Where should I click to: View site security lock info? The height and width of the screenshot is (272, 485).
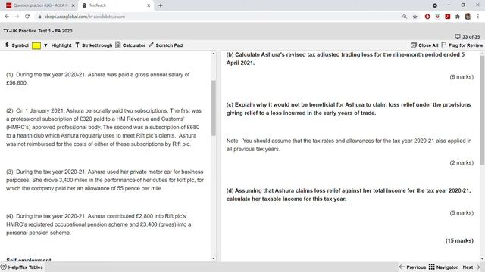(39, 17)
